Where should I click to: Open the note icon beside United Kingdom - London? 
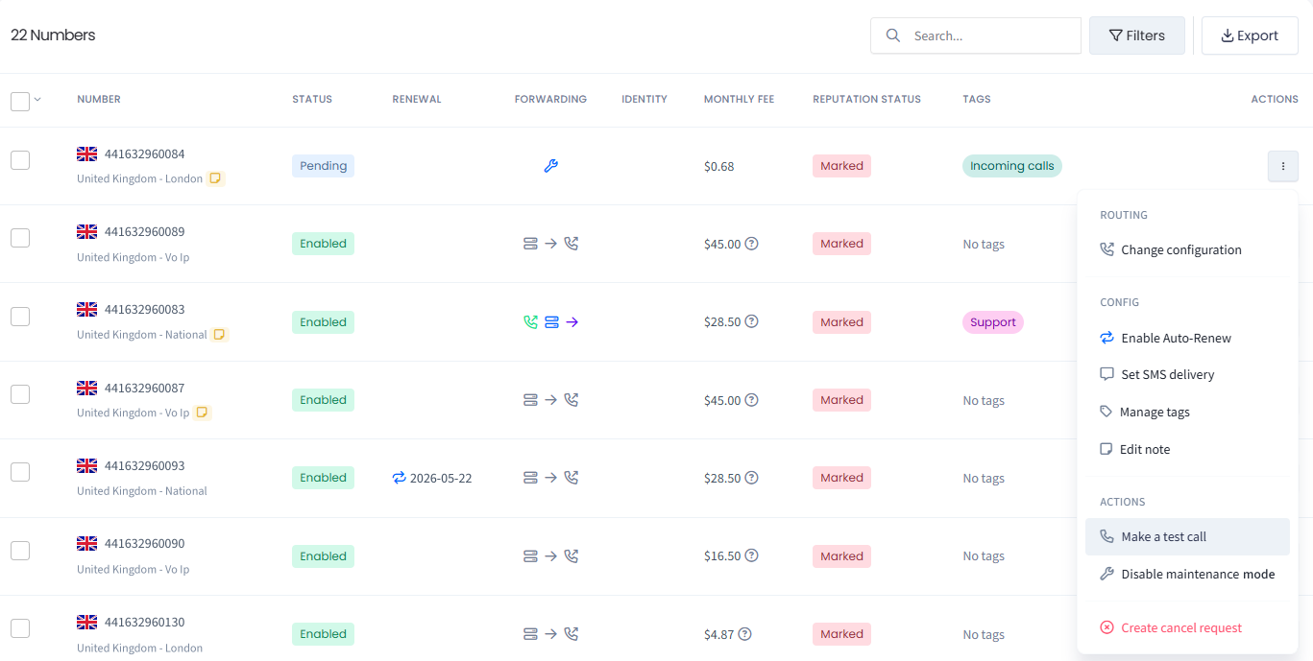(216, 178)
